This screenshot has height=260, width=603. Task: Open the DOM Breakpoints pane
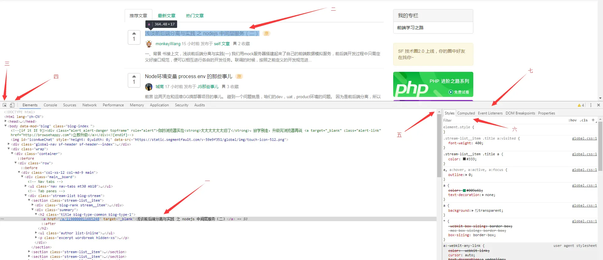coord(520,113)
